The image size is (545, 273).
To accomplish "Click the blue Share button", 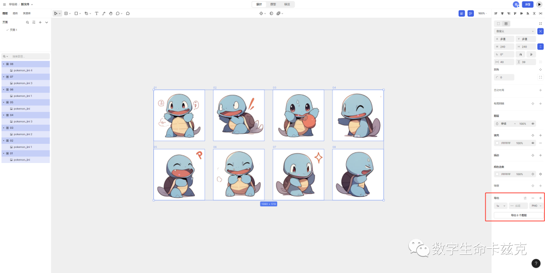I will coord(528,5).
